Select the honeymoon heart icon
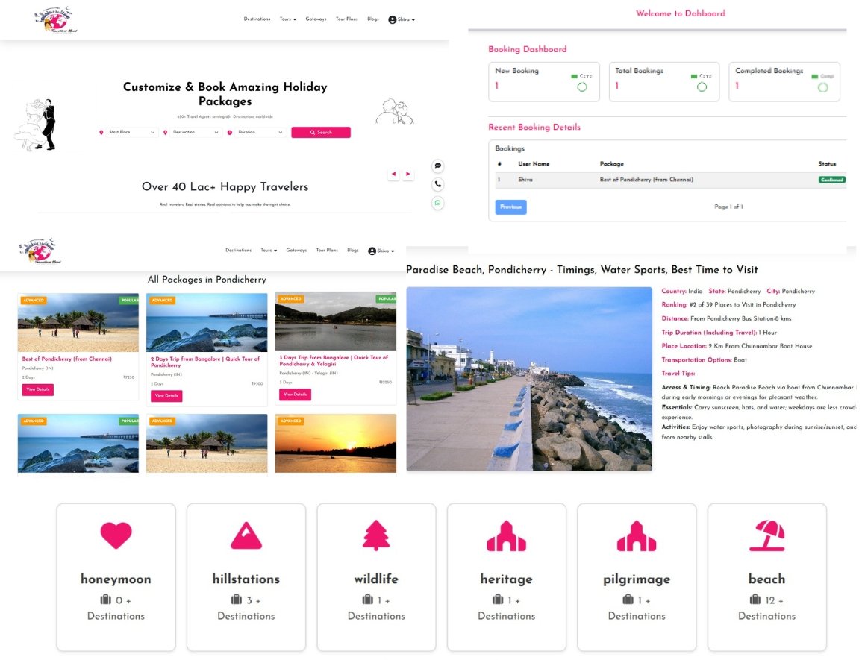Screen dimensions: 862x660 click(x=116, y=535)
